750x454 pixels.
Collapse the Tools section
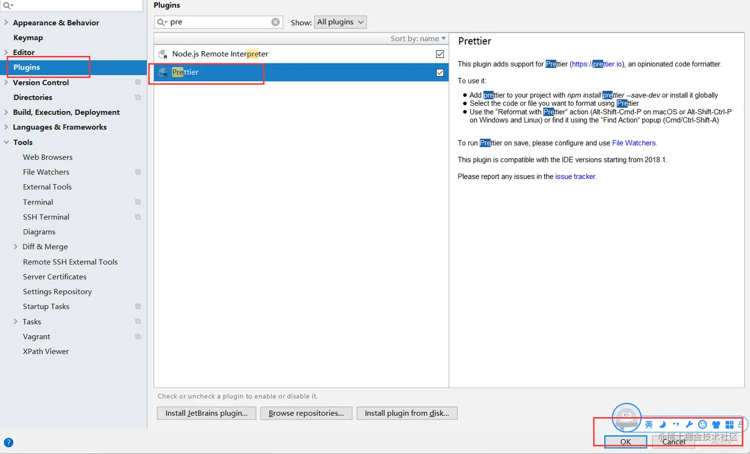pos(6,142)
